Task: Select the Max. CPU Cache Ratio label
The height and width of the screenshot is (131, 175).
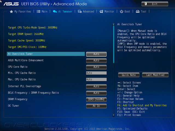Action: (22, 79)
